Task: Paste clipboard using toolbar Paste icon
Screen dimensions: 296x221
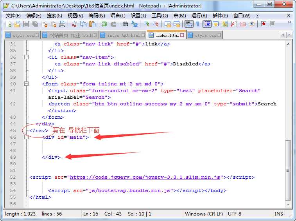Action: (92, 24)
